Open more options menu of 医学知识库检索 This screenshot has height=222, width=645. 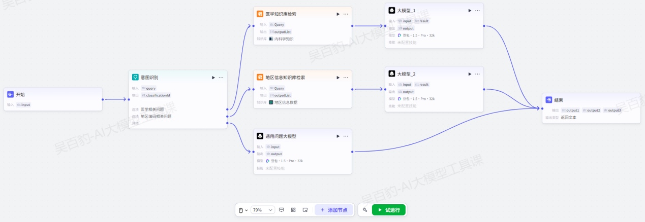(x=346, y=14)
